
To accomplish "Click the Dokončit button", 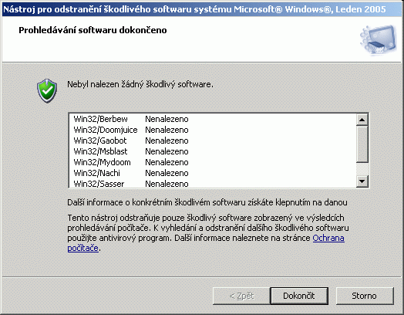I will (299, 296).
